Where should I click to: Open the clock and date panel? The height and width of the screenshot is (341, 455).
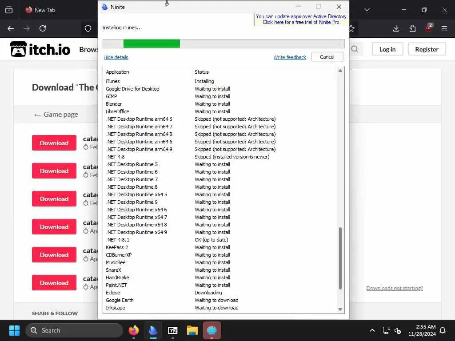pyautogui.click(x=422, y=330)
